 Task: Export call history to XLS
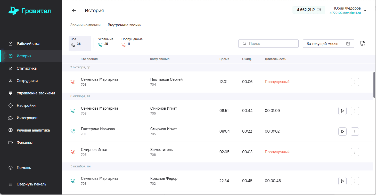[363, 44]
